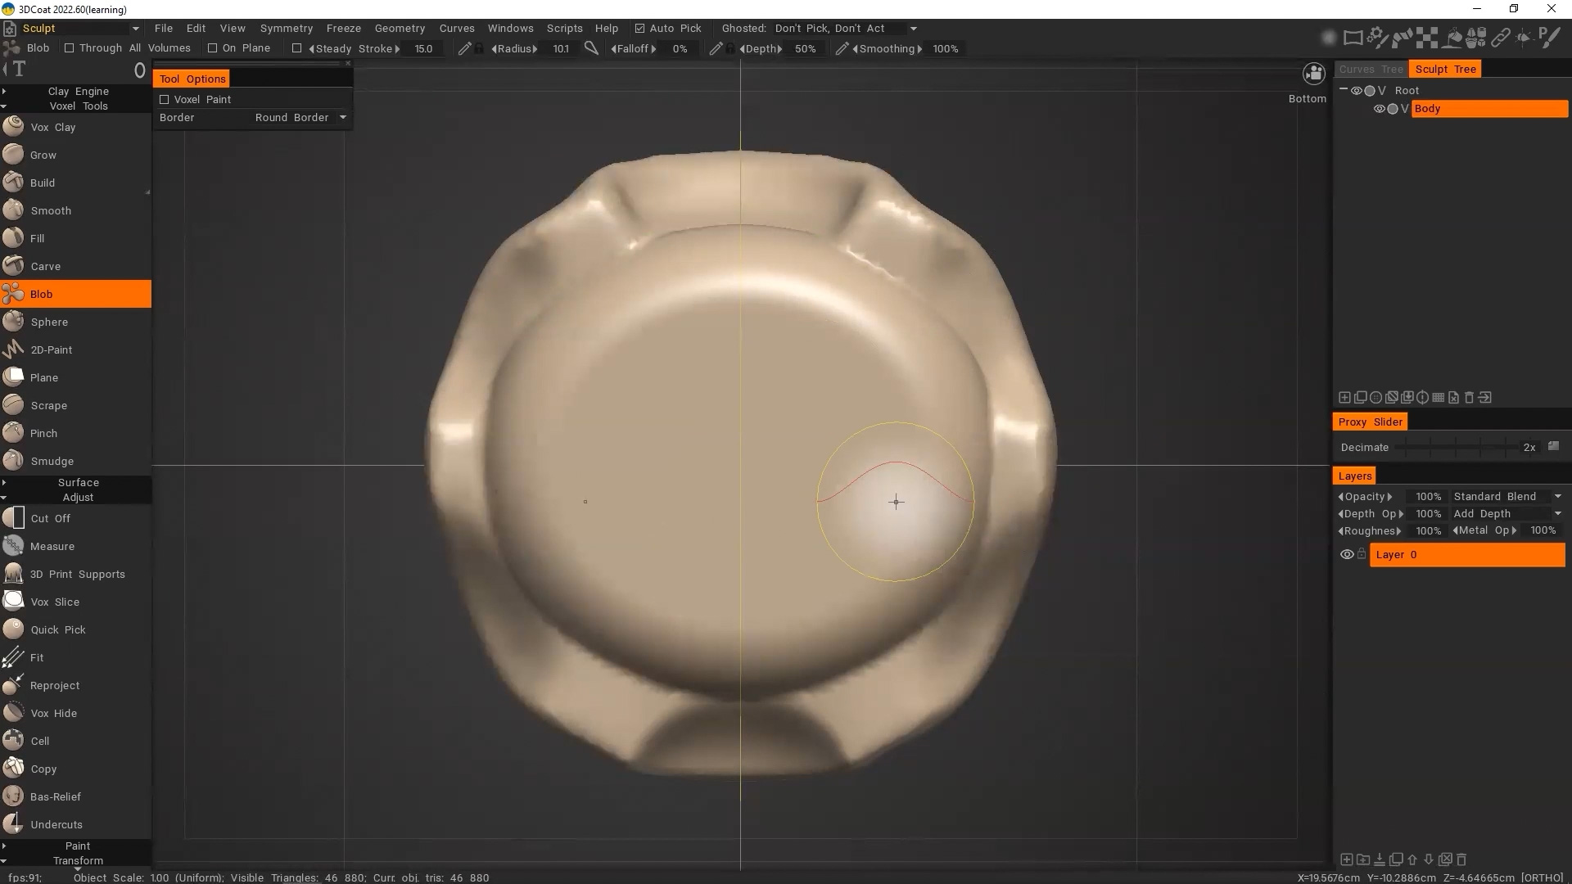Toggle the Auto Pick checkbox
This screenshot has height=884, width=1572.
[640, 28]
